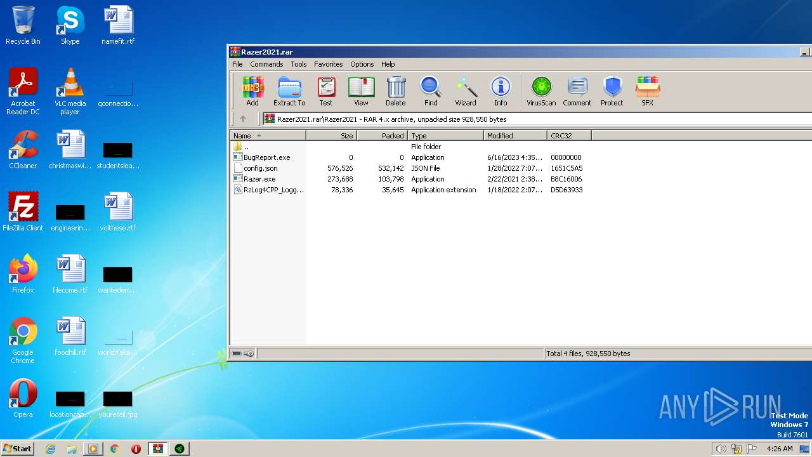This screenshot has height=457, width=812.
Task: Open VLC media player shortcut
Action: point(70,92)
